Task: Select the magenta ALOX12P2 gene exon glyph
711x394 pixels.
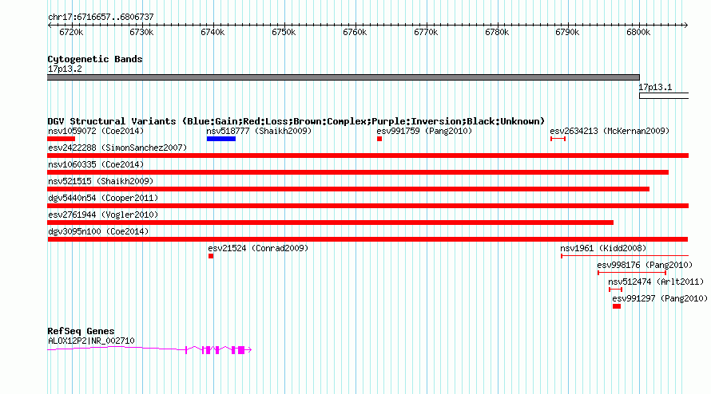Action: [x=149, y=349]
